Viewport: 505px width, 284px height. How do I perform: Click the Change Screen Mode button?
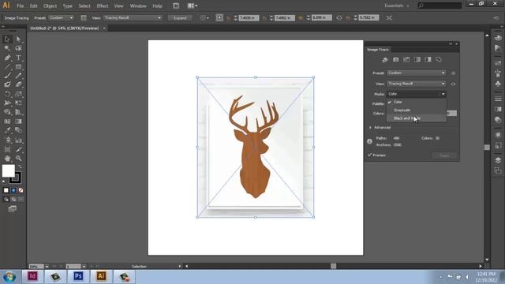pyautogui.click(x=13, y=208)
